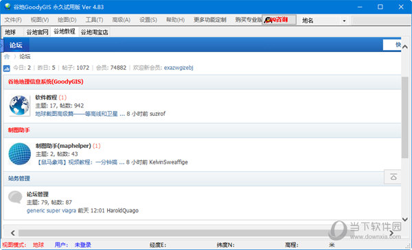This screenshot has width=412, height=250.
Task: Open the 站务管理 category link
Action: [19, 179]
